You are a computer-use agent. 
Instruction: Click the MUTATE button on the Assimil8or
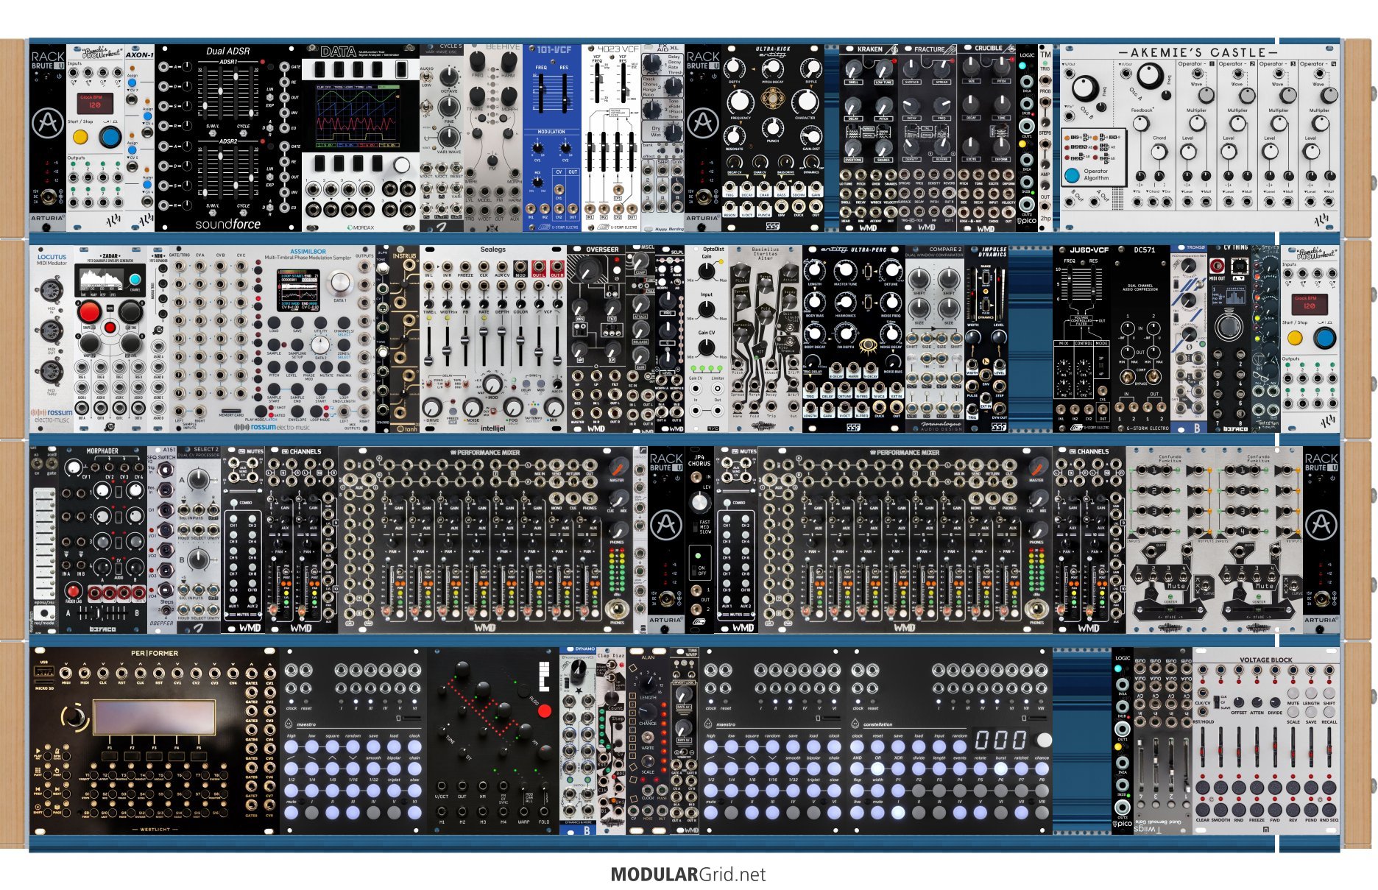(x=328, y=366)
